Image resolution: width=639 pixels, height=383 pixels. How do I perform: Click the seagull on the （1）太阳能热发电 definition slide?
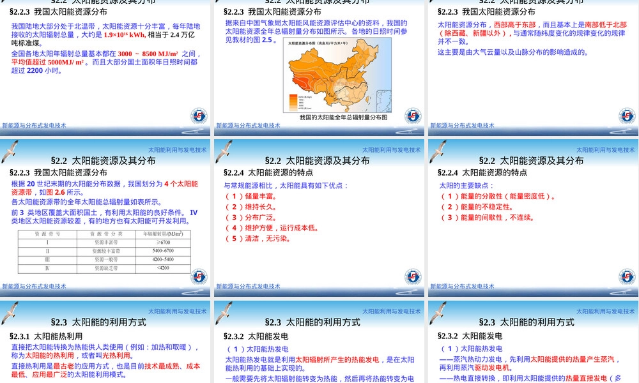point(224,313)
